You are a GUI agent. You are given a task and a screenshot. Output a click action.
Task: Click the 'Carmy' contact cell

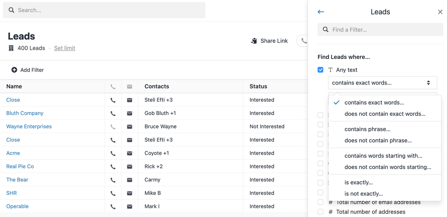pyautogui.click(x=152, y=180)
